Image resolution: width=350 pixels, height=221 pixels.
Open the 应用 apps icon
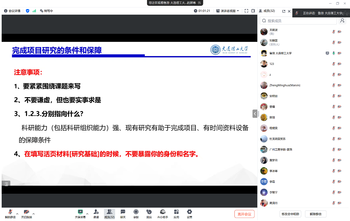click(x=176, y=214)
